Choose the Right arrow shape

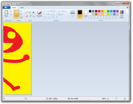pyautogui.click(x=54, y=17)
